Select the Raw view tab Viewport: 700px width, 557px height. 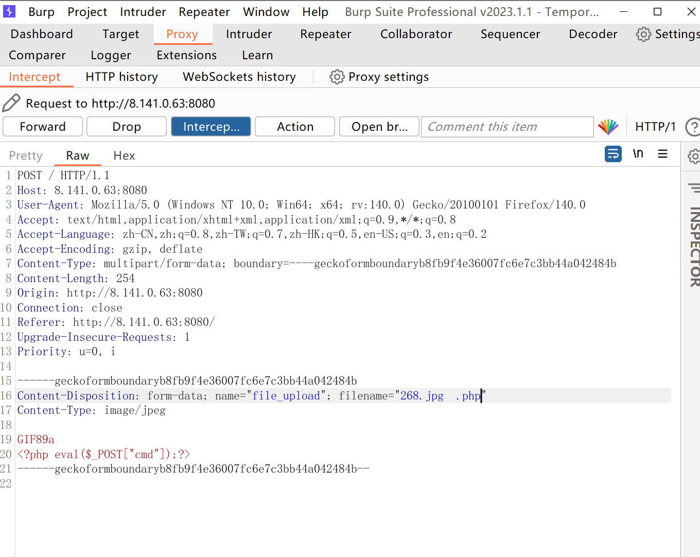point(78,155)
